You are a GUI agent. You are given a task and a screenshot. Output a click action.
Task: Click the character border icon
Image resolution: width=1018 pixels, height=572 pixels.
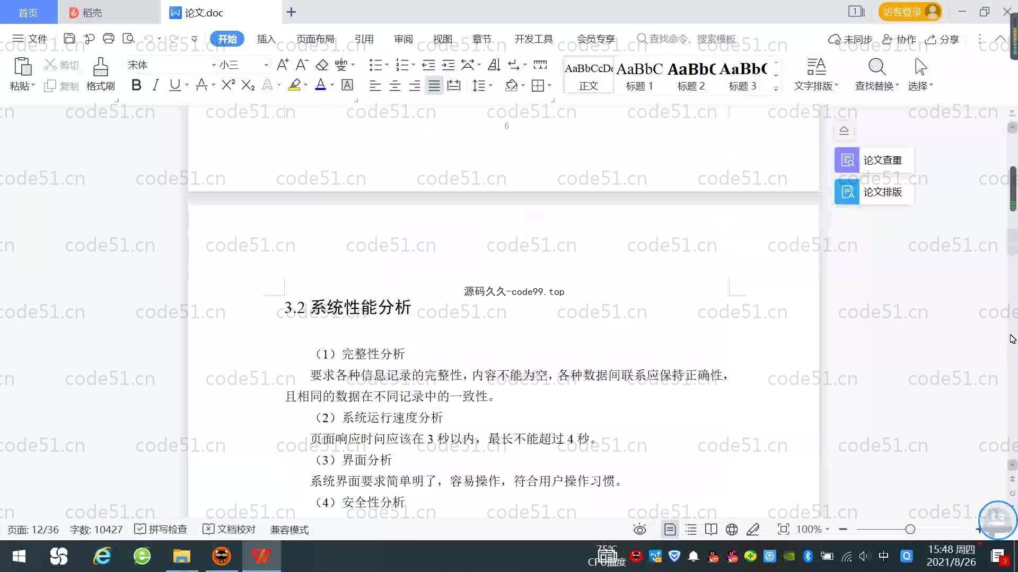pos(347,85)
